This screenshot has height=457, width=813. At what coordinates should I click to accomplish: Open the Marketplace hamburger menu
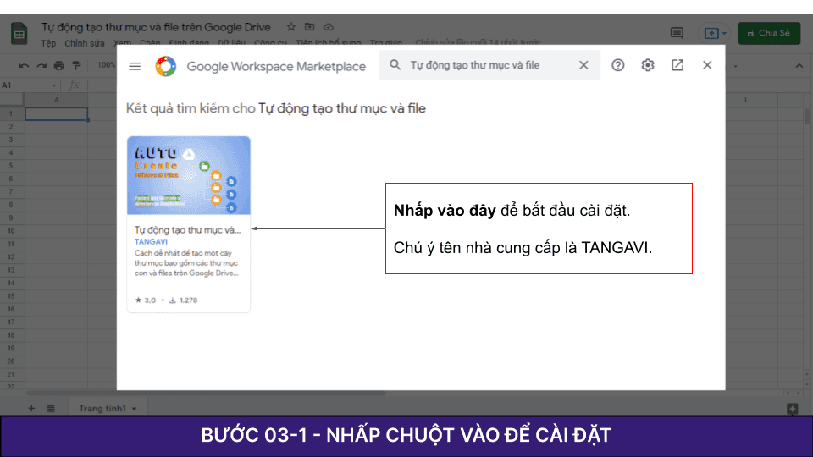(x=135, y=66)
